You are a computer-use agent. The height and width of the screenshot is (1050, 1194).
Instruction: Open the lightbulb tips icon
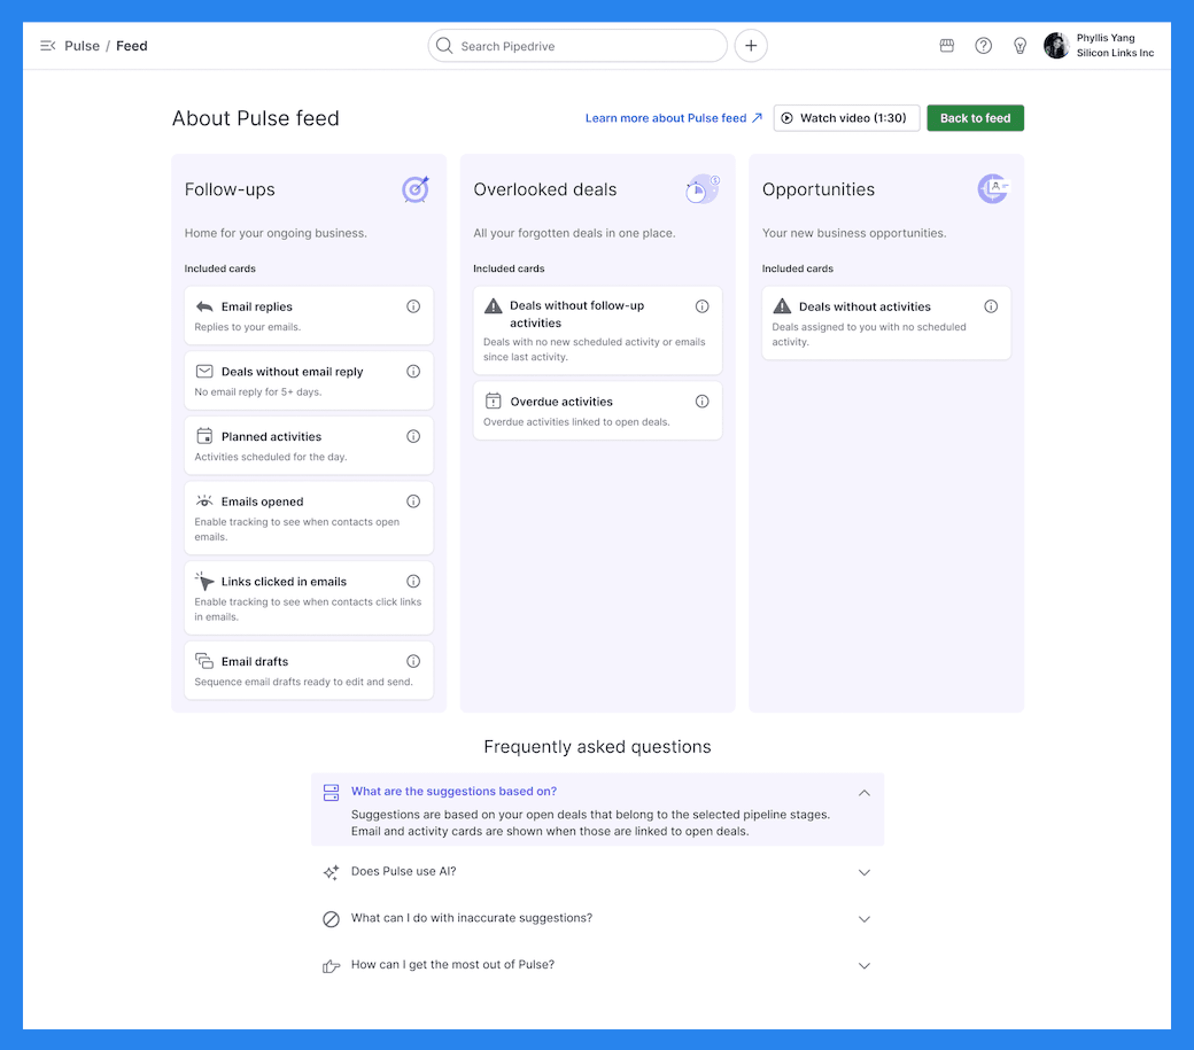1019,45
